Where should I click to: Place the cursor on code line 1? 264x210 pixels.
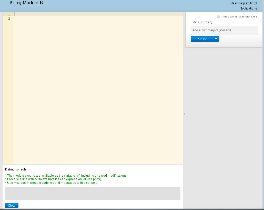[x=97, y=14]
